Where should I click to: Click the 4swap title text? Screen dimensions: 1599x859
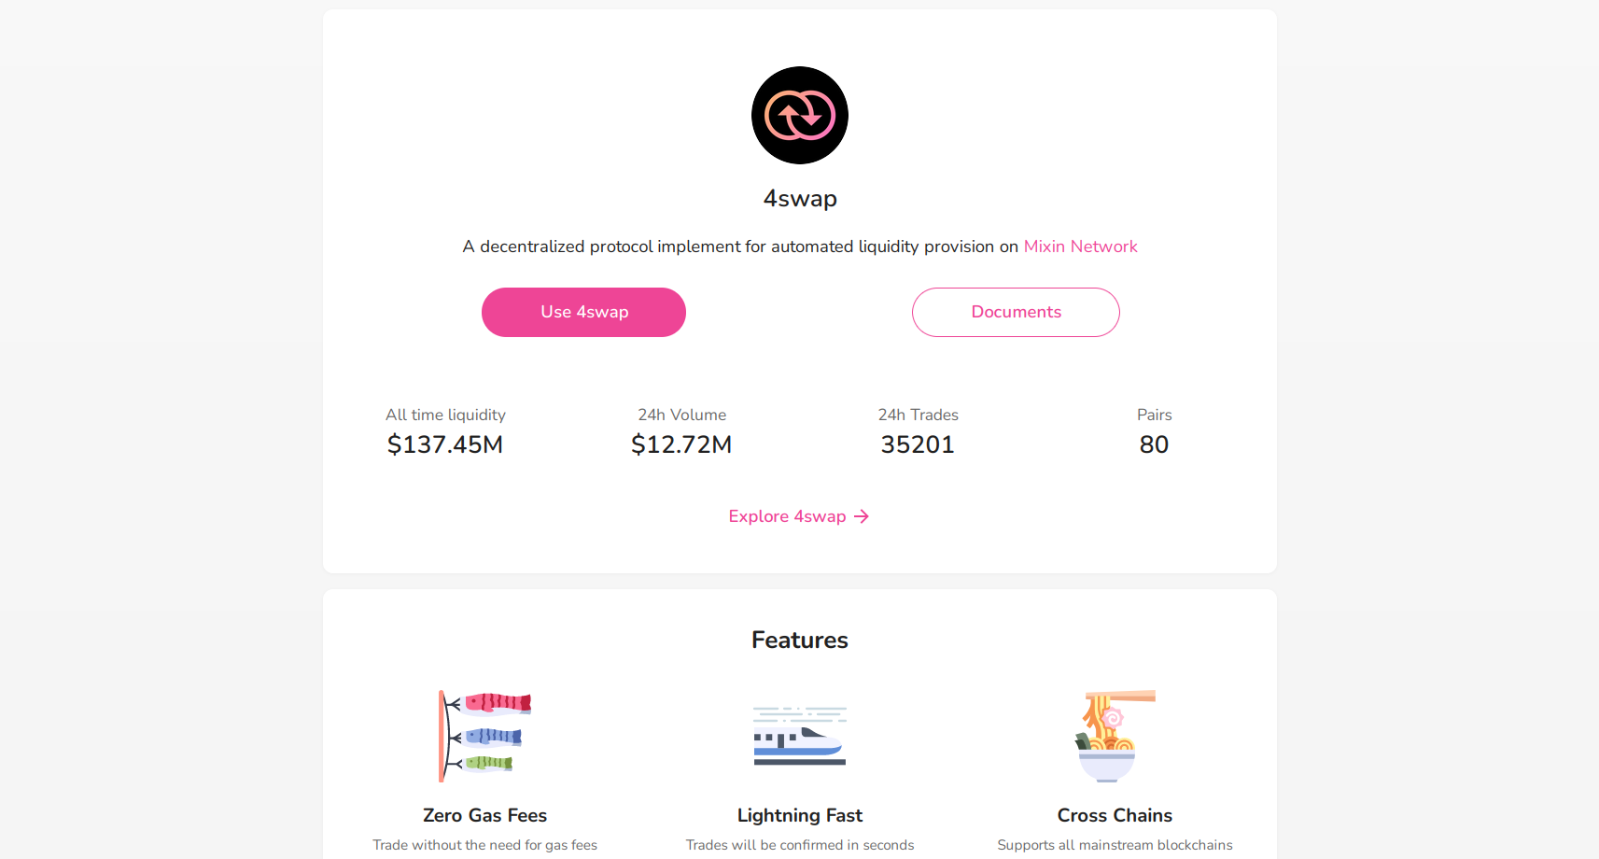[x=800, y=199]
